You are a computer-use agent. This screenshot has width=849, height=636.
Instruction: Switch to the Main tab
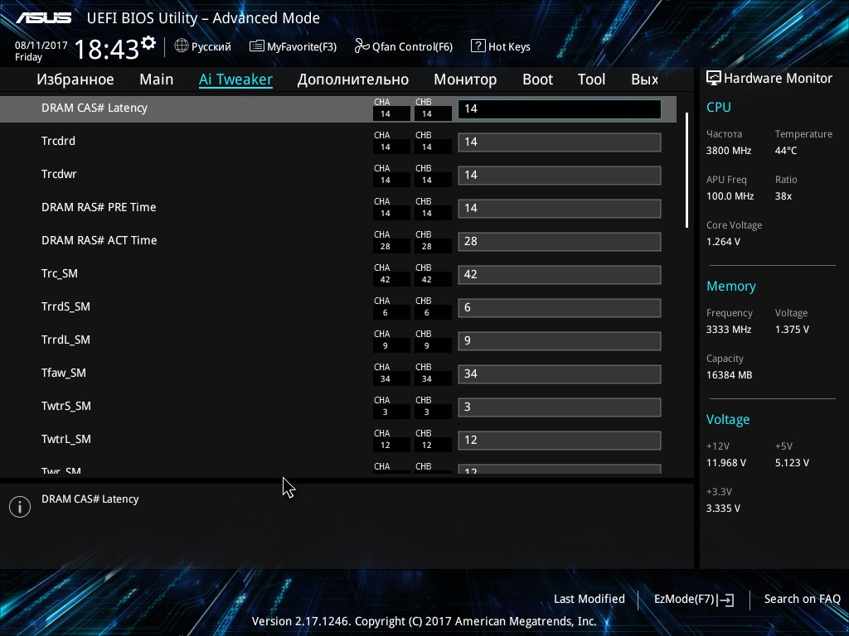157,79
